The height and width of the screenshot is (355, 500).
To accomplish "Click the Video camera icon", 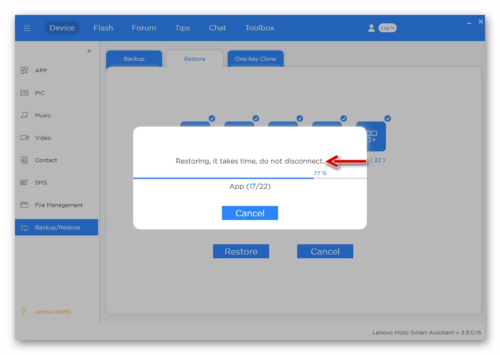I will [25, 138].
